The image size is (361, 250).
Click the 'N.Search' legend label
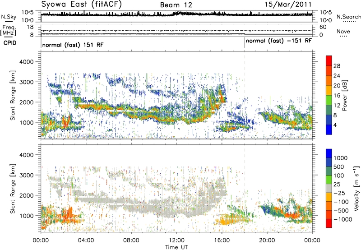pos(348,17)
